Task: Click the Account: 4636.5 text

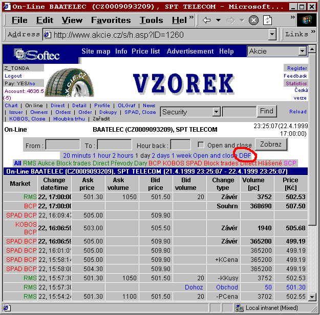Action: click(24, 91)
